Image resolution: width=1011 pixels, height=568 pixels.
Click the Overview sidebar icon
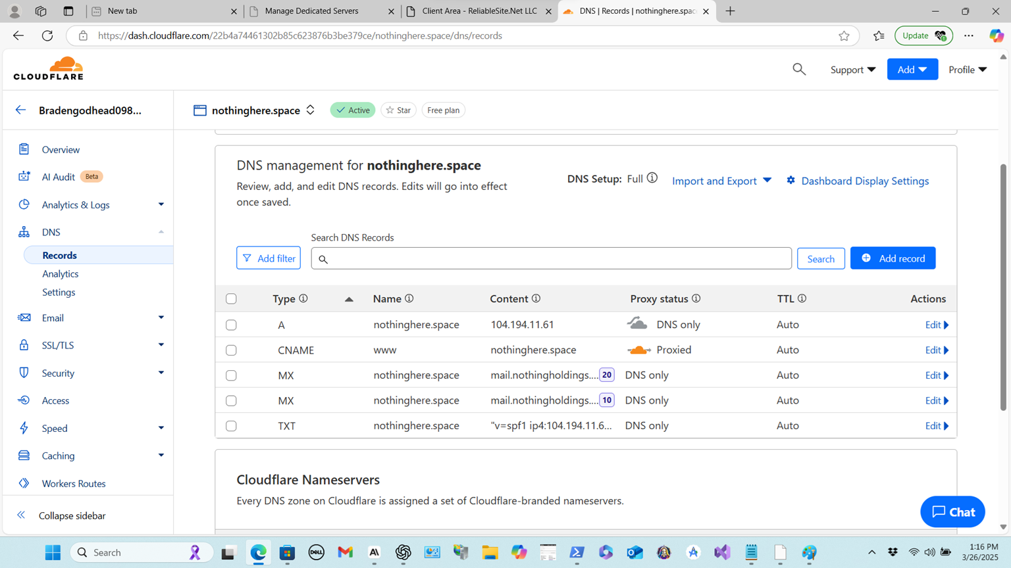(x=24, y=149)
